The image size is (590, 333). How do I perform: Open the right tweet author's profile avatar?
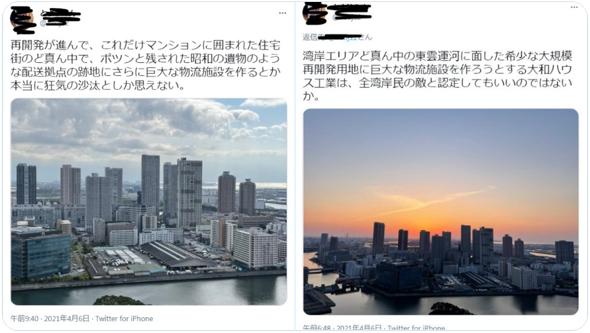click(315, 12)
